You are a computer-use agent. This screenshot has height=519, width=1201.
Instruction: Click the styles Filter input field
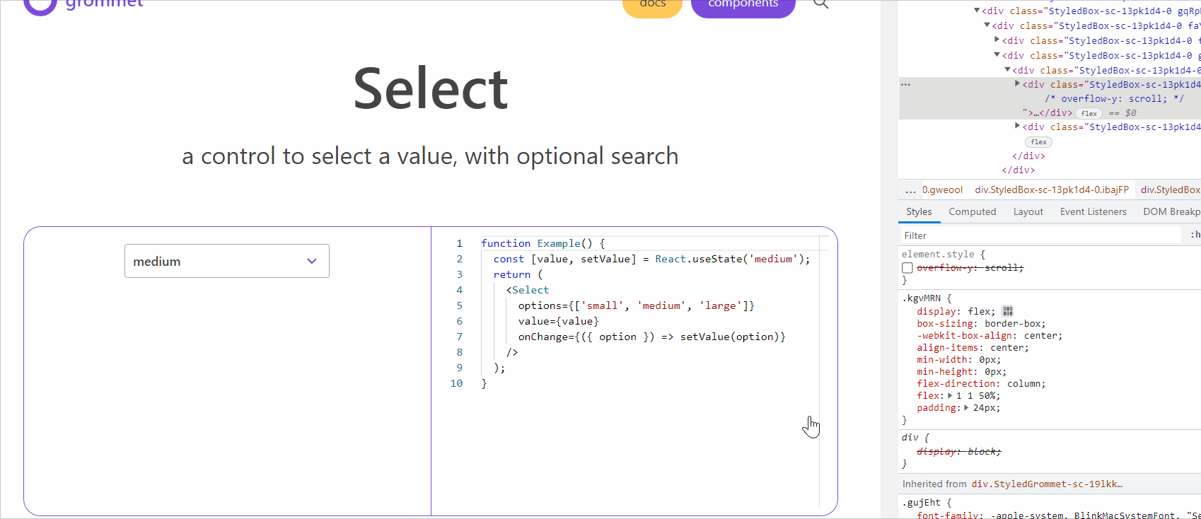point(990,235)
